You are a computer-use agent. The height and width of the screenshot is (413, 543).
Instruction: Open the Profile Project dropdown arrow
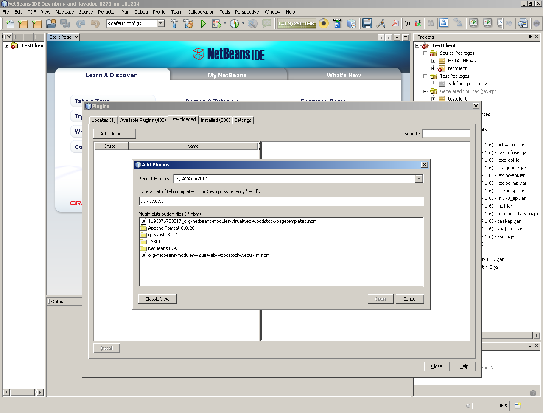243,24
